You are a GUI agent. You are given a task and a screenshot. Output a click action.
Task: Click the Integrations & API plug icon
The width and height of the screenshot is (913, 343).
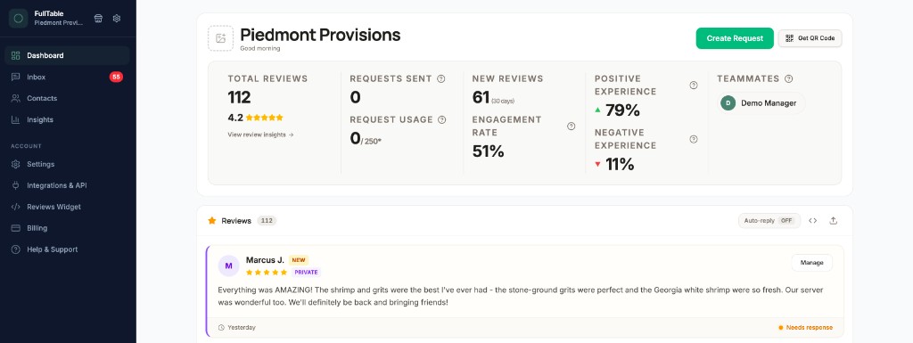click(x=16, y=185)
